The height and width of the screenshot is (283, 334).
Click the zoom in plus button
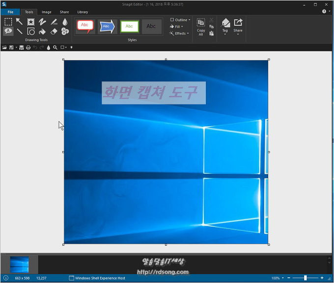[322, 278]
